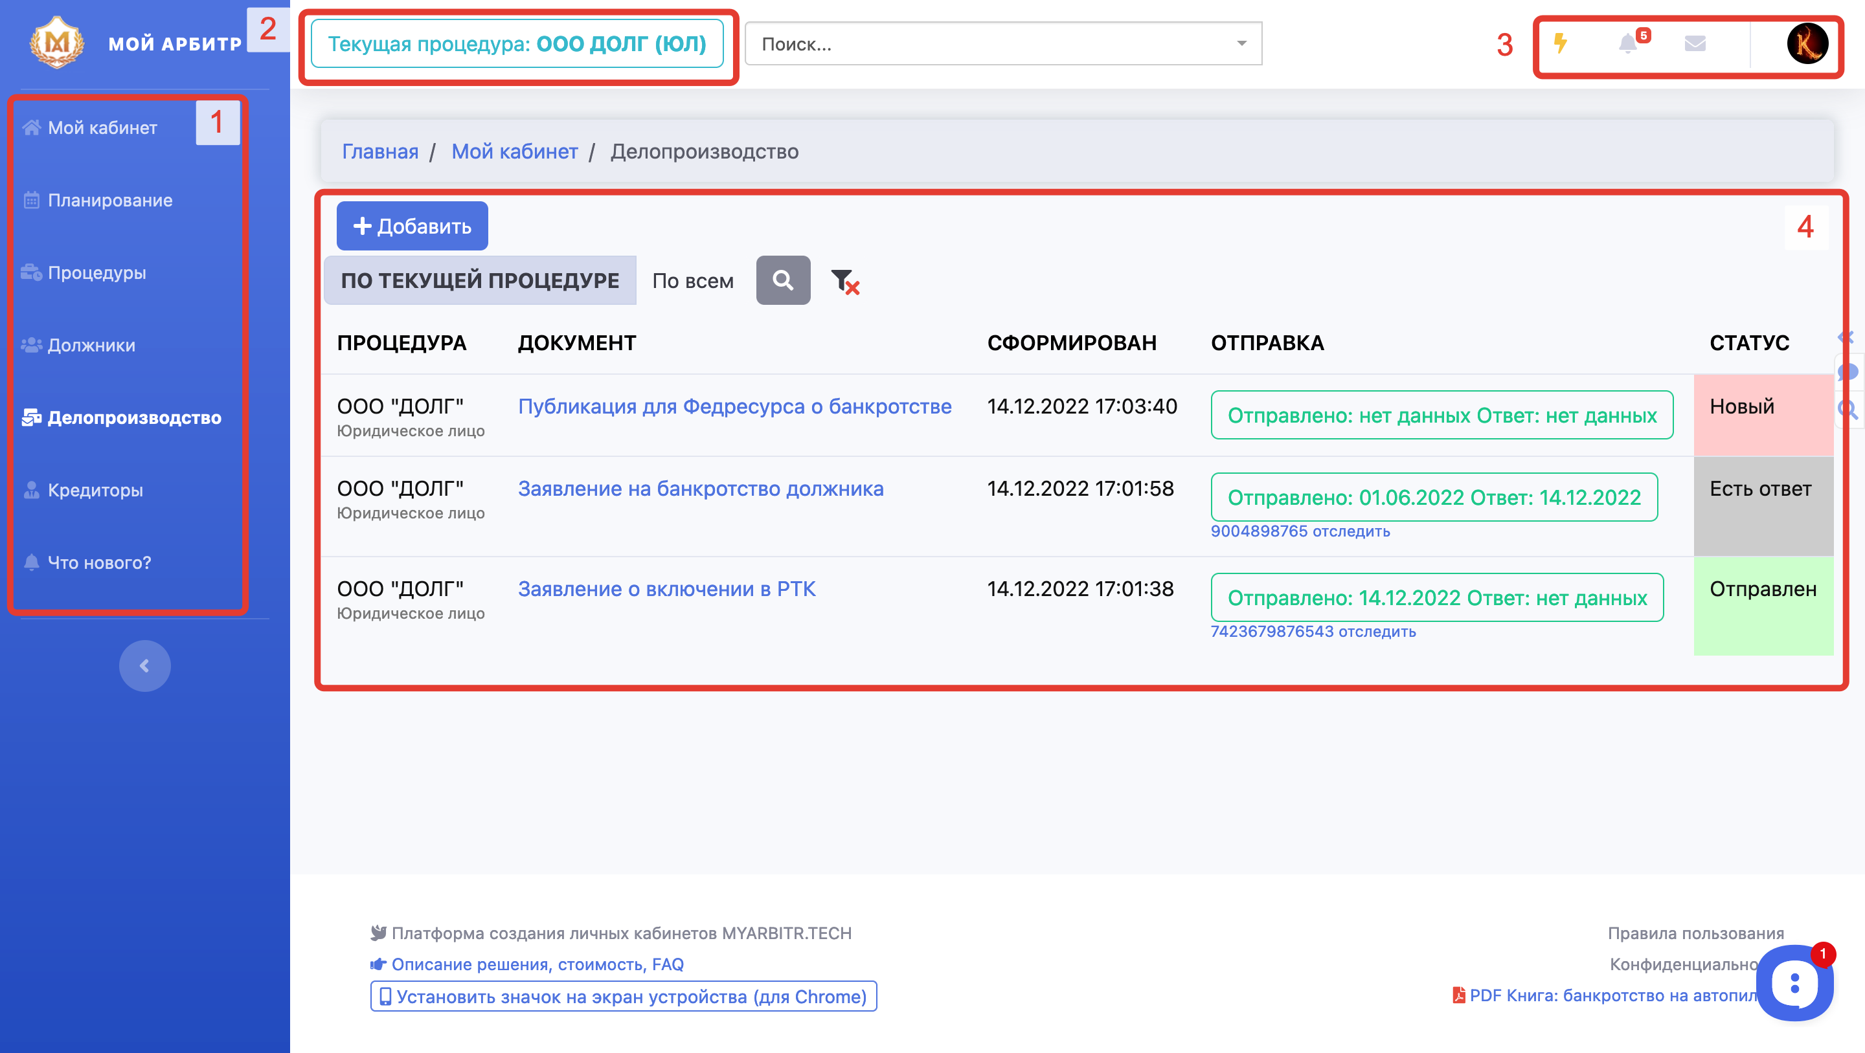The height and width of the screenshot is (1053, 1865).
Task: Open Заявление на банкротство должника document
Action: (700, 489)
